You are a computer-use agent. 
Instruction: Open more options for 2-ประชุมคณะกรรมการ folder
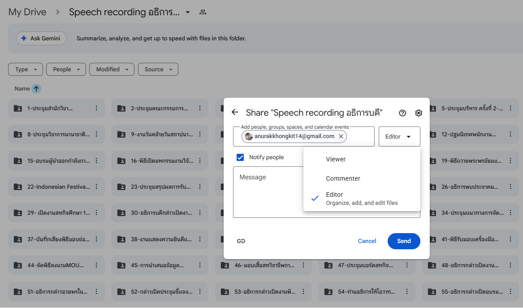pyautogui.click(x=200, y=108)
